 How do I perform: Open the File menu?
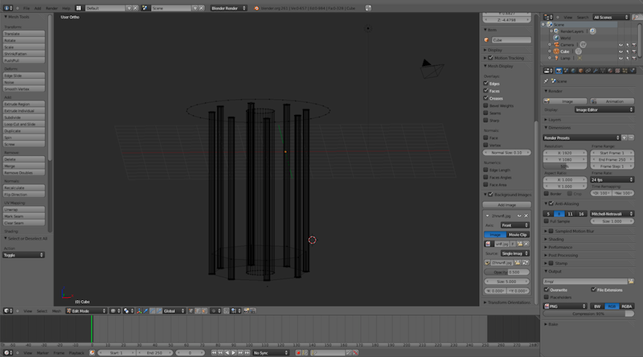point(27,8)
